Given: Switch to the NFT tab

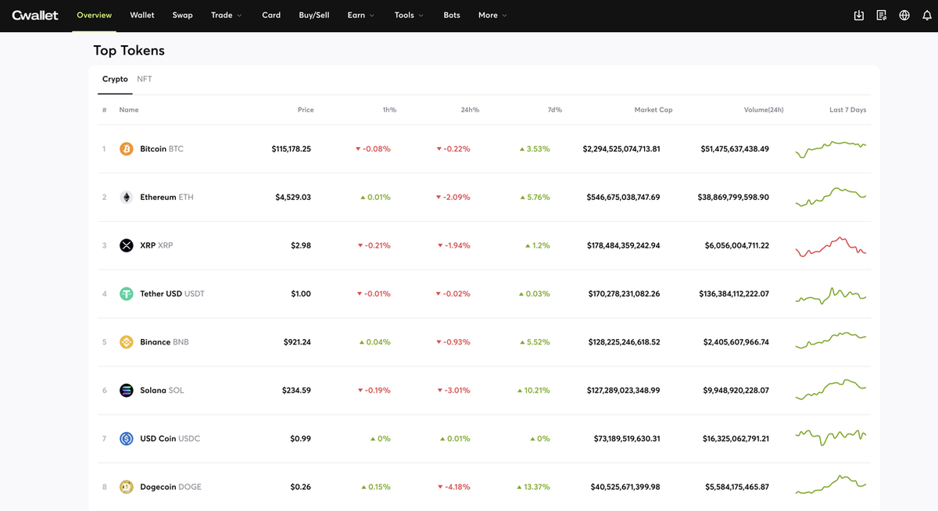Looking at the screenshot, I should (145, 79).
